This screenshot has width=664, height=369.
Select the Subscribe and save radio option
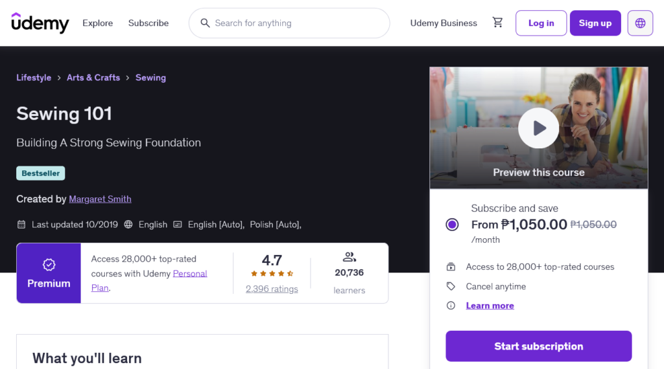click(x=452, y=225)
